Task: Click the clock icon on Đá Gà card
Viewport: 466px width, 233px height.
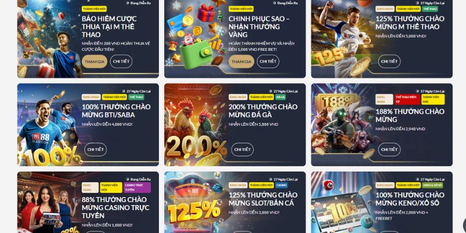Action: 270,91
